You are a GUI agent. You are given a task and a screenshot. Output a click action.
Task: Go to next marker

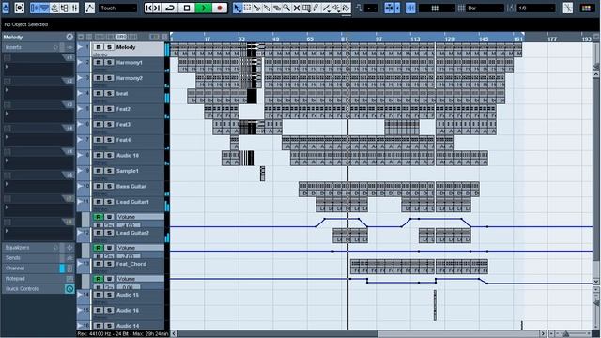(157, 8)
